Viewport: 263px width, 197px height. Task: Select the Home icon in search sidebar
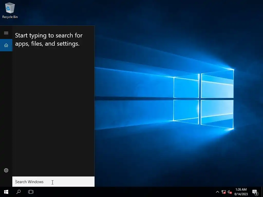6,45
